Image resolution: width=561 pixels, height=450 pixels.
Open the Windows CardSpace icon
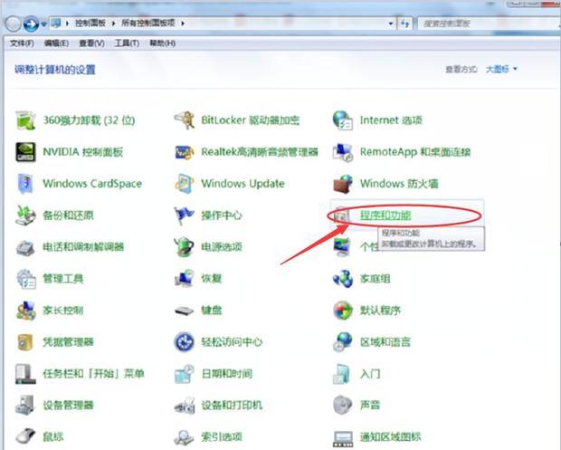point(25,184)
